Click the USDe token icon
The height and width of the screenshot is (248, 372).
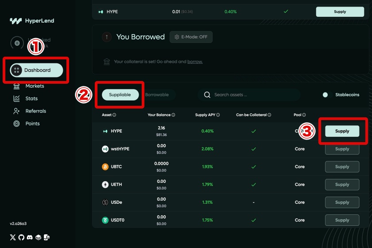tap(105, 202)
